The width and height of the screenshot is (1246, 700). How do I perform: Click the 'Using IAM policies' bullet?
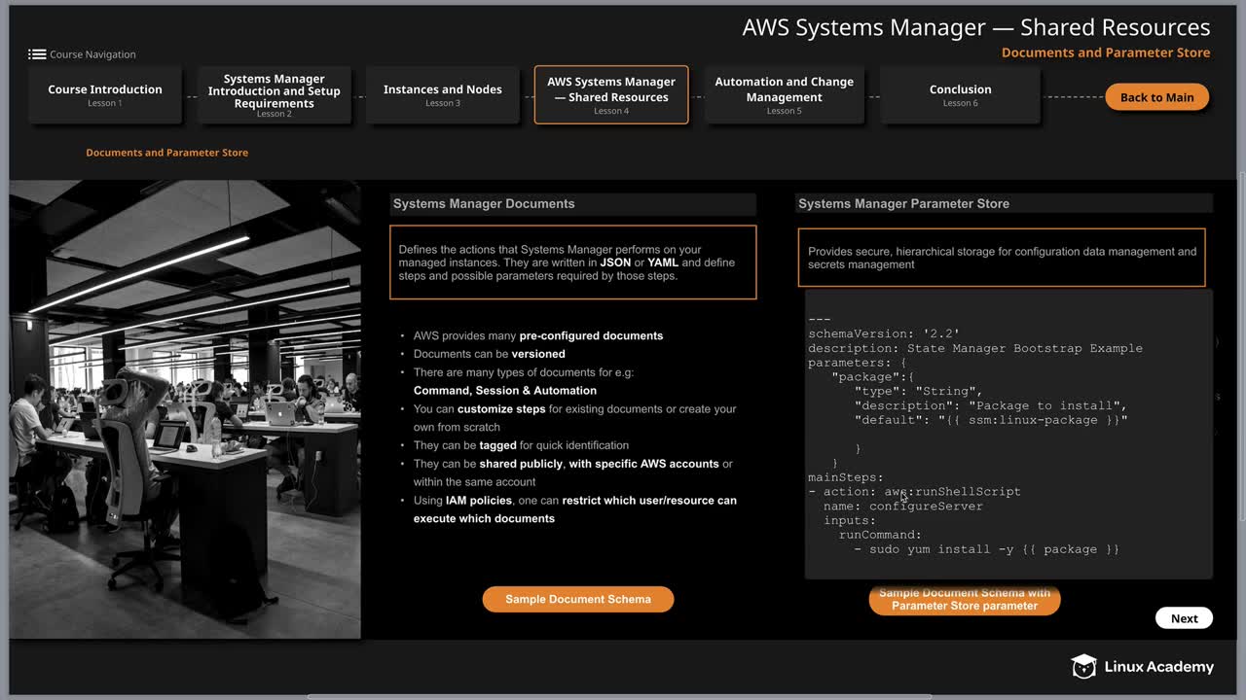pos(575,509)
